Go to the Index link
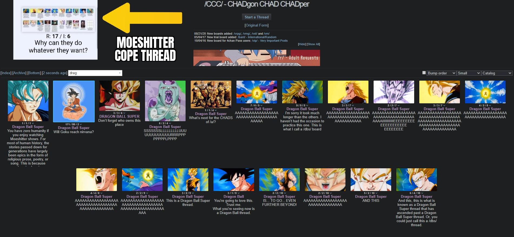 tap(6, 73)
